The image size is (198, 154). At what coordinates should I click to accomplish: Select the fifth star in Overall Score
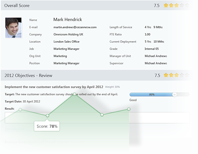tap(187, 6)
